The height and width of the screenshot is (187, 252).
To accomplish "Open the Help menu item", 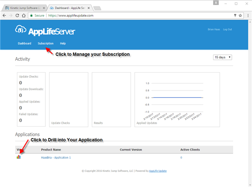I will tap(63, 43).
